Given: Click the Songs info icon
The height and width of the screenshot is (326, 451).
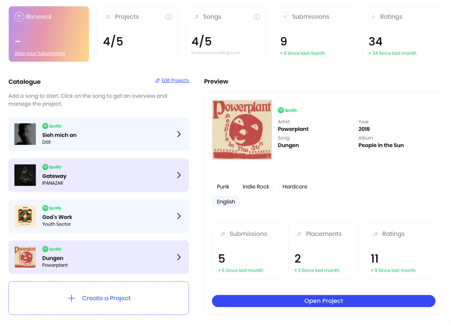Looking at the screenshot, I should tap(257, 17).
